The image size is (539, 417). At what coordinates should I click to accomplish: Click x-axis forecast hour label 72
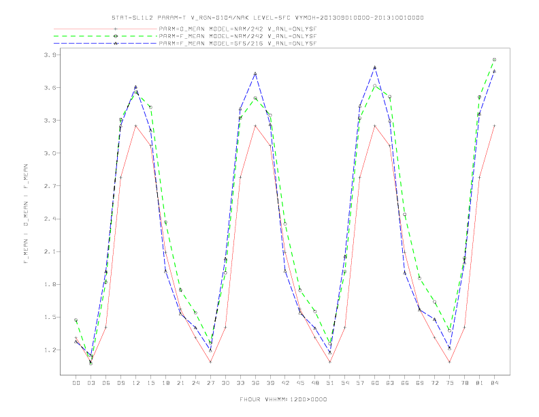435,383
